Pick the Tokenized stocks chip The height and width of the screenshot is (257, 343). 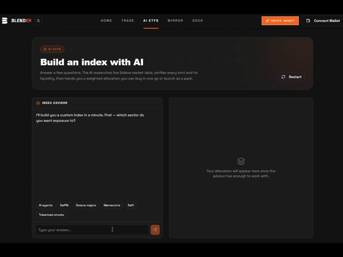[x=51, y=215]
